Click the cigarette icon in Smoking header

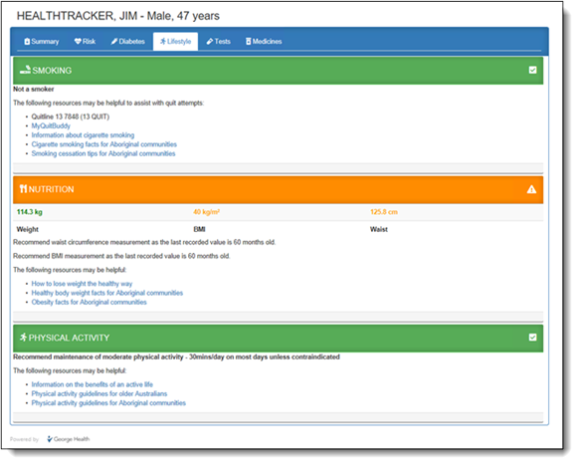[25, 70]
